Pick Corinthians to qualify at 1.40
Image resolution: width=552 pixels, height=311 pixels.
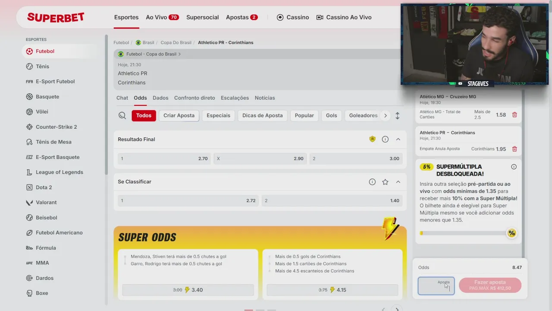click(x=332, y=200)
